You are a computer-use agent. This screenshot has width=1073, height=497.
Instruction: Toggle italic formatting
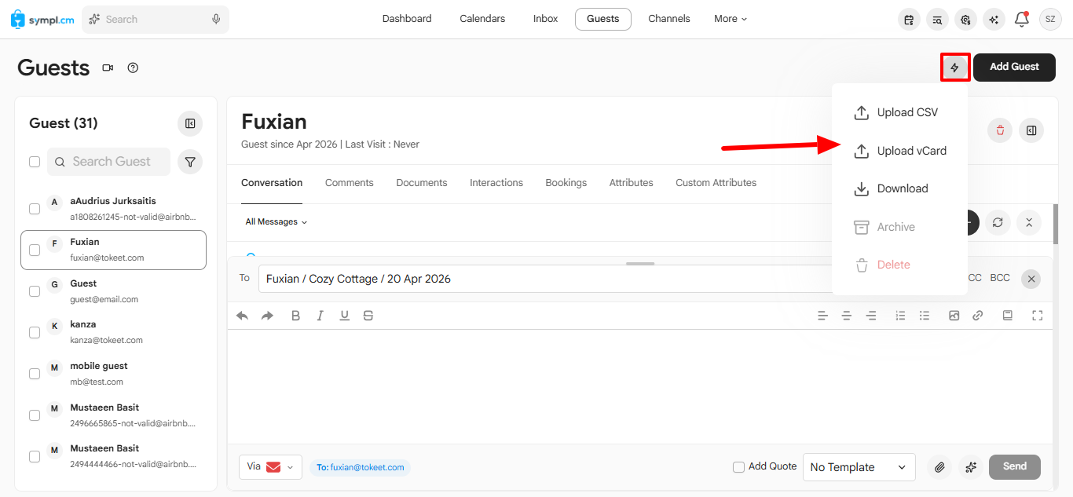[x=320, y=316]
